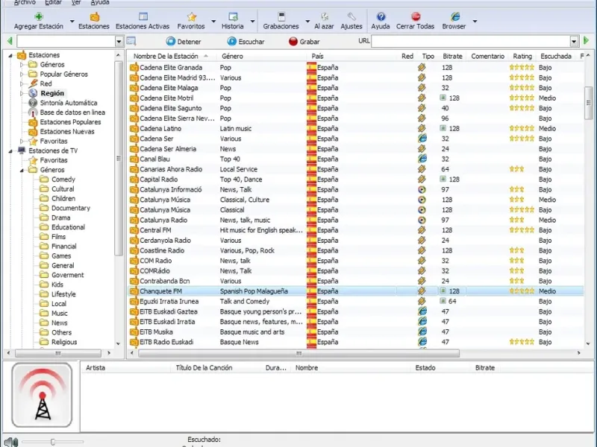Viewport: 597px width, 447px height.
Task: Expand the Popular Géneros tree node
Action: 22,74
